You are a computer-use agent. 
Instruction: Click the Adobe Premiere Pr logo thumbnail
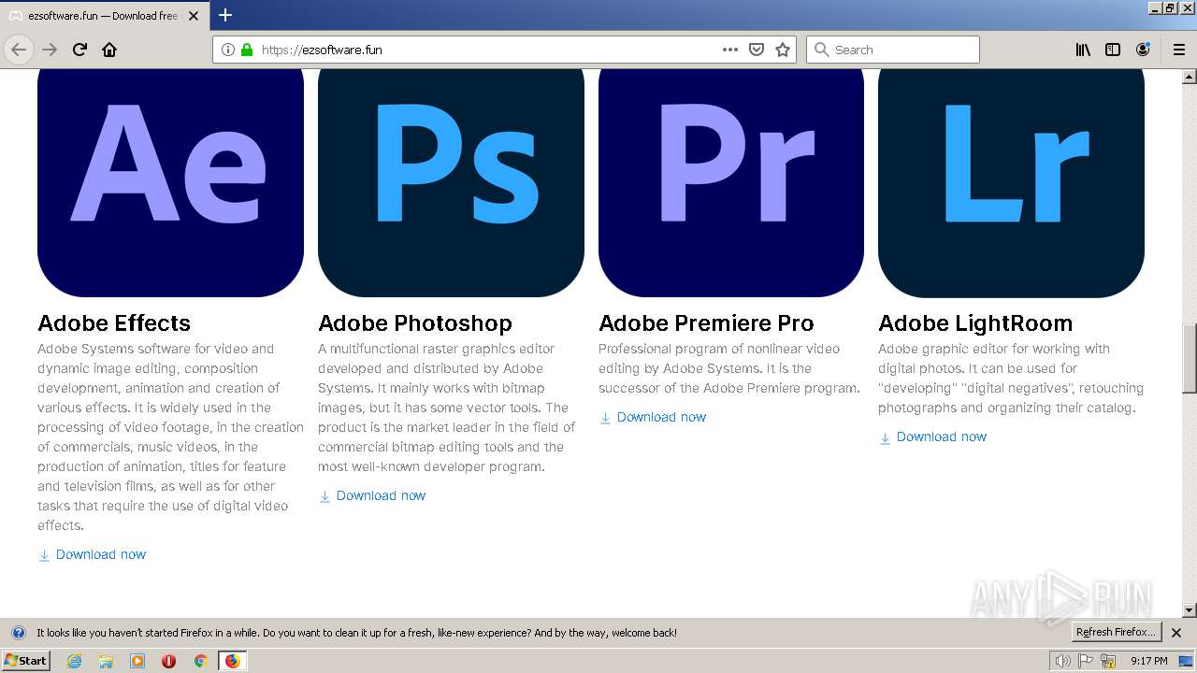(x=731, y=182)
